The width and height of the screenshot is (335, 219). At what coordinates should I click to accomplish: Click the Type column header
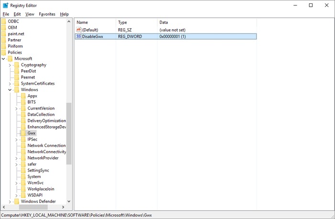click(136, 22)
